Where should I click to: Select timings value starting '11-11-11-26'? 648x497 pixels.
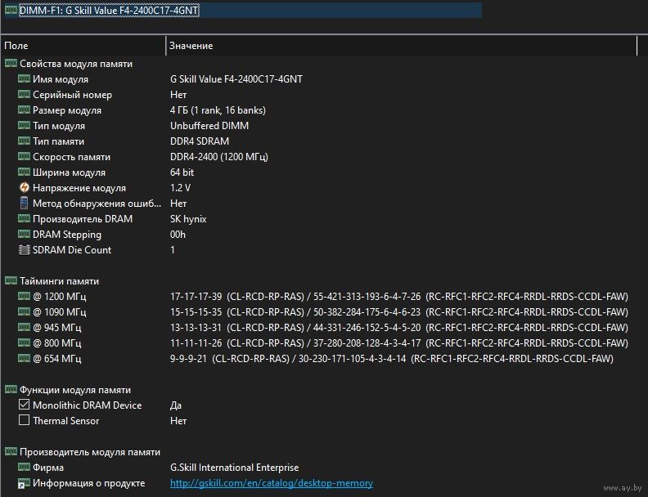click(398, 343)
